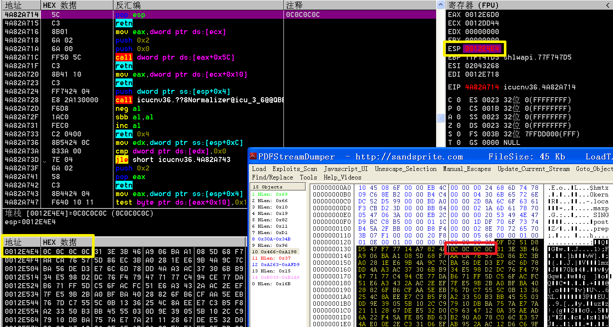Click the C flag value in registers
The width and height of the screenshot is (613, 327).
(x=458, y=100)
